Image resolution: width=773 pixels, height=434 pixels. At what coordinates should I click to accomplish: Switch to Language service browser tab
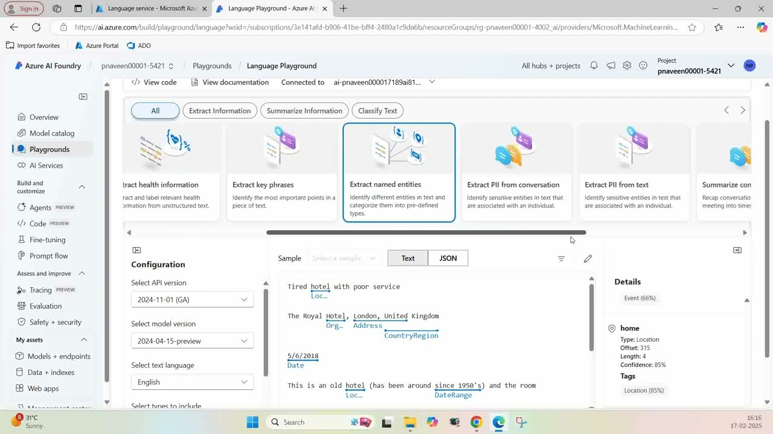tap(152, 8)
